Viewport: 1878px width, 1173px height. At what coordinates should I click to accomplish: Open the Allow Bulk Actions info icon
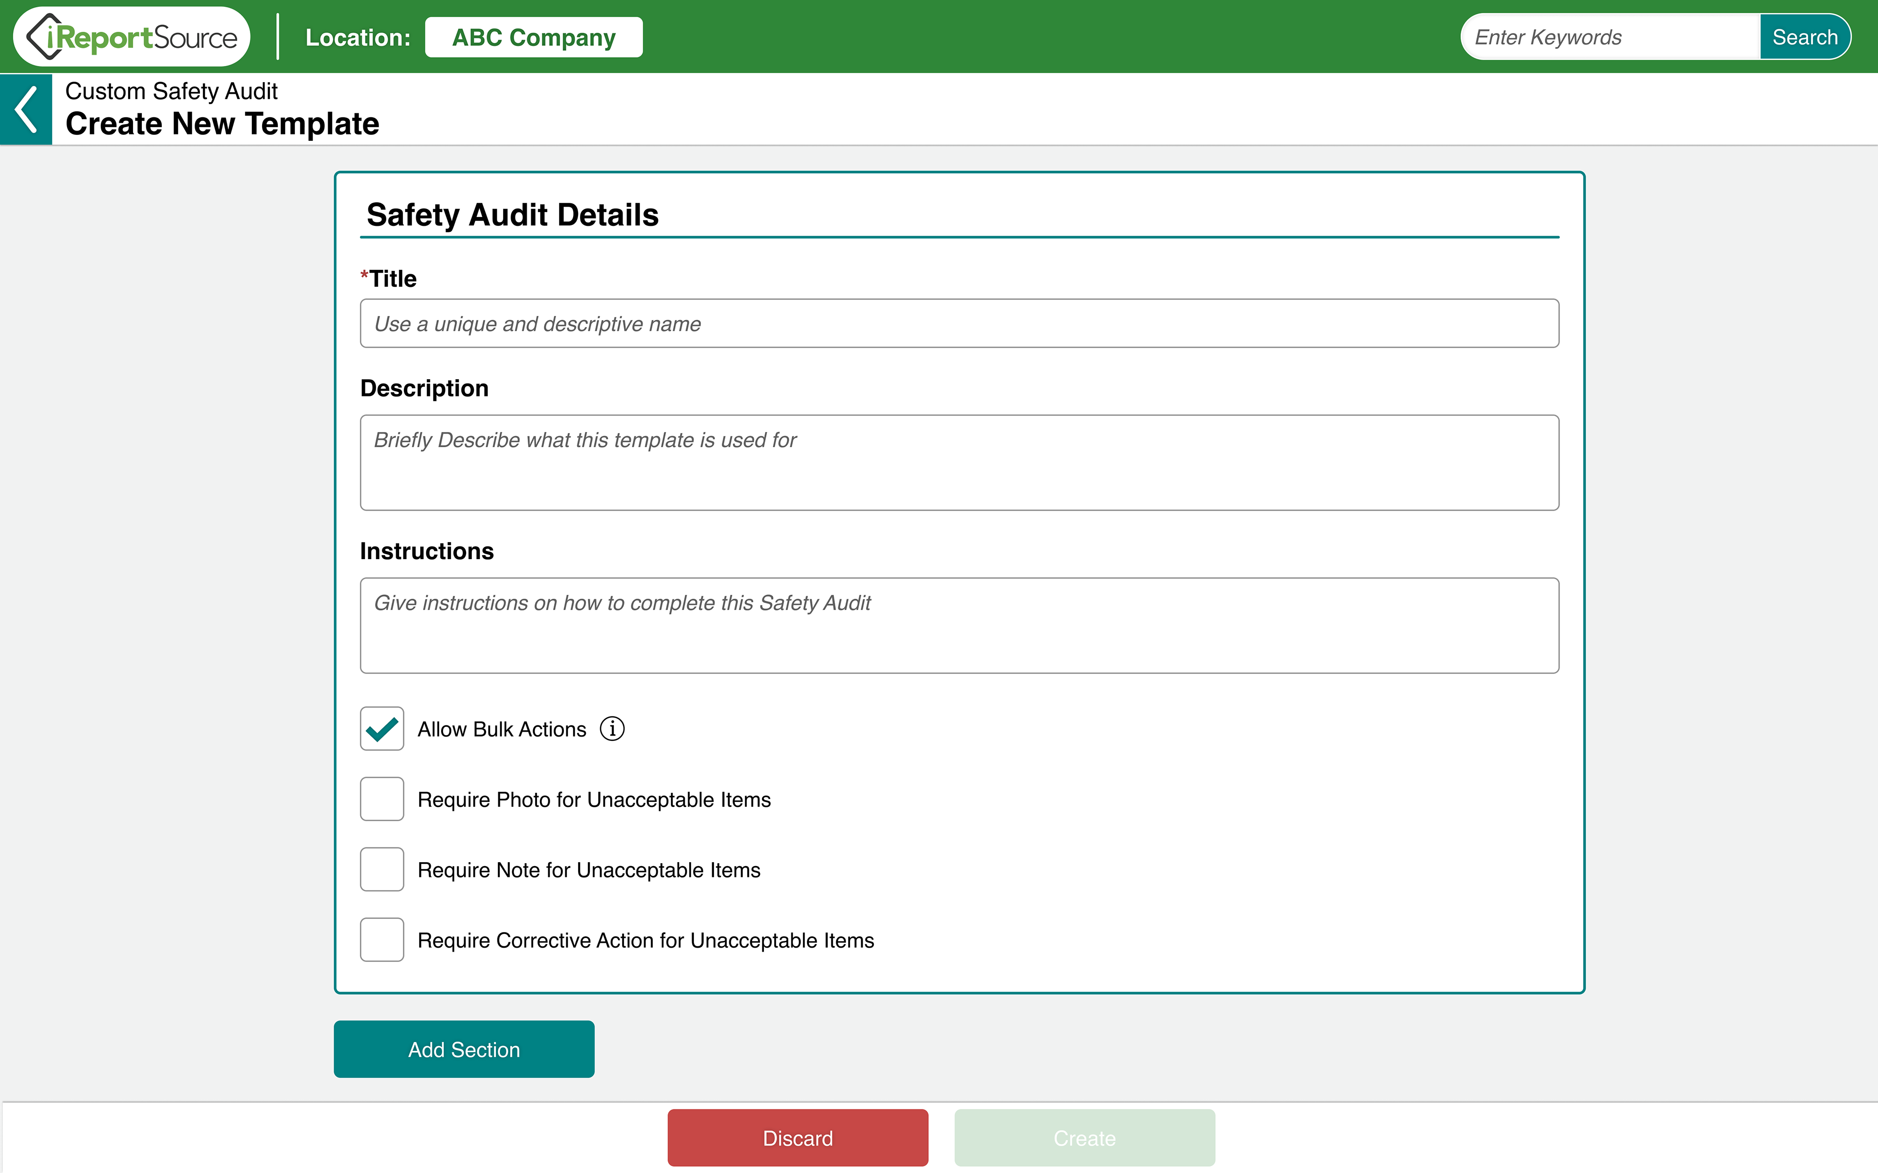point(611,728)
